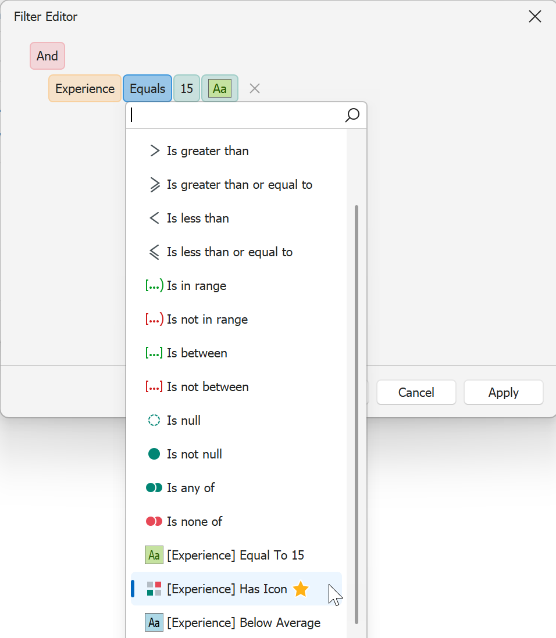
Task: Click the filled circle icon beside Is not null
Action: (154, 454)
